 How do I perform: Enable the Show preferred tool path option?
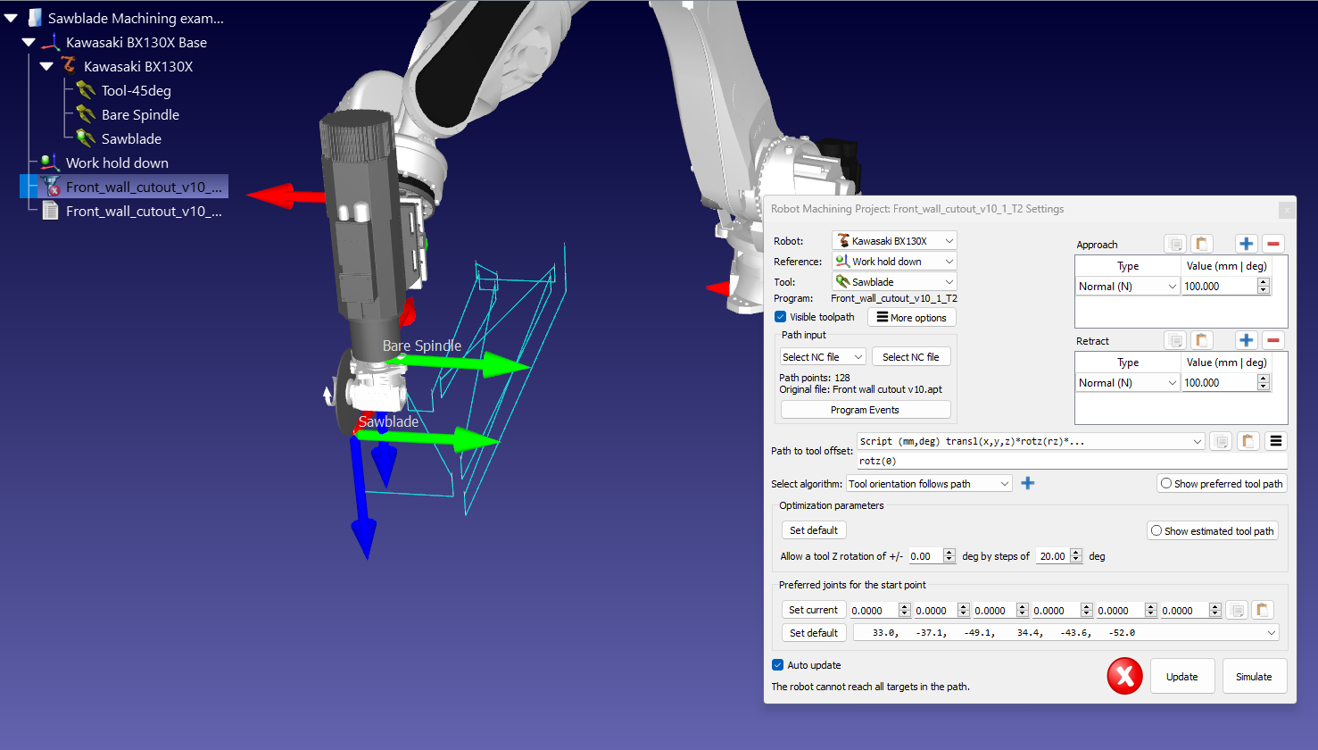pos(1166,483)
